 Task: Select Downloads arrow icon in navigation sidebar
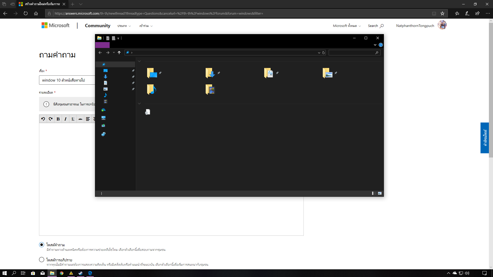click(x=105, y=77)
